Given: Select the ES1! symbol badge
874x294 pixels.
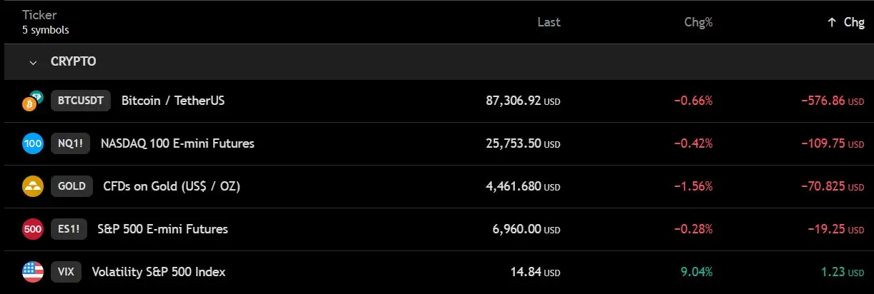Looking at the screenshot, I should (69, 229).
